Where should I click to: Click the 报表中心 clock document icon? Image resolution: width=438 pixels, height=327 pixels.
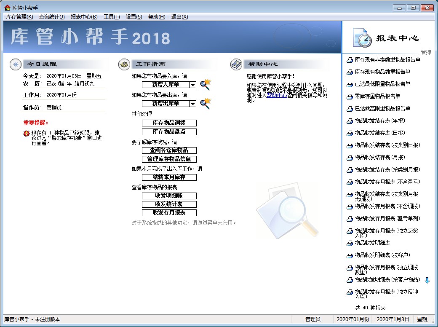(362, 38)
